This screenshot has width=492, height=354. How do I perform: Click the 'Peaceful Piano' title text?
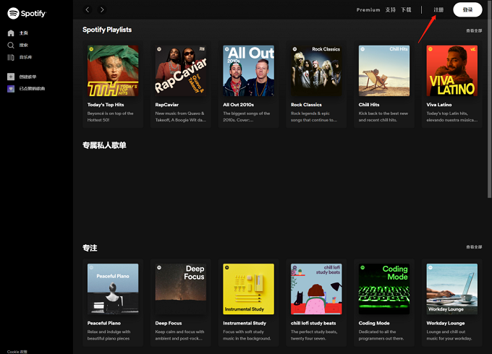(104, 323)
